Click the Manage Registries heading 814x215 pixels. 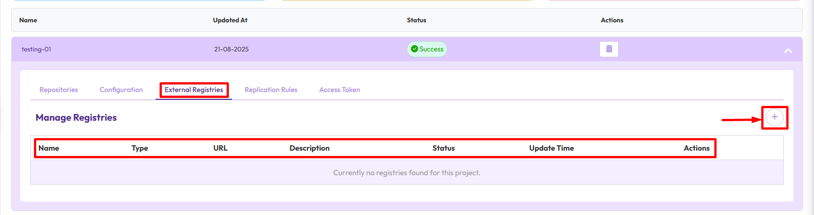tap(76, 118)
